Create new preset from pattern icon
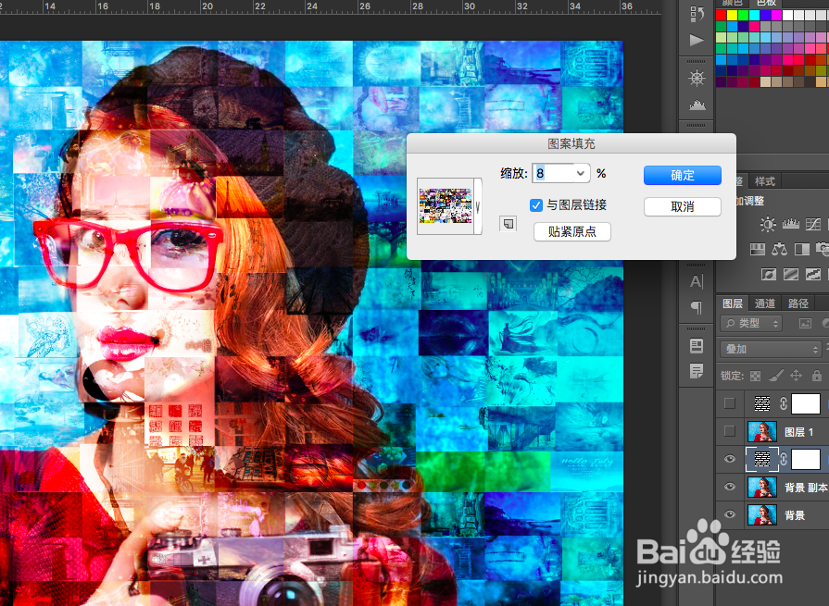 pyautogui.click(x=509, y=224)
